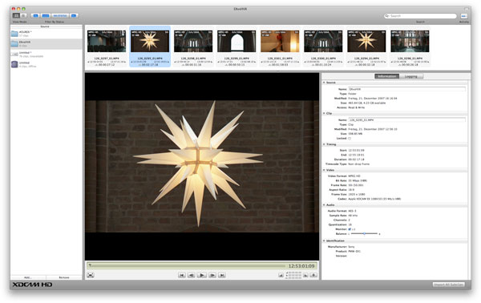Click the playhead marker on scrubber
This screenshot has height=303, width=481.
(90, 265)
